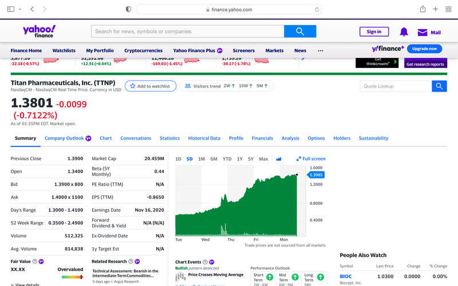
Task: Click the news and symbols search field
Action: click(x=188, y=31)
